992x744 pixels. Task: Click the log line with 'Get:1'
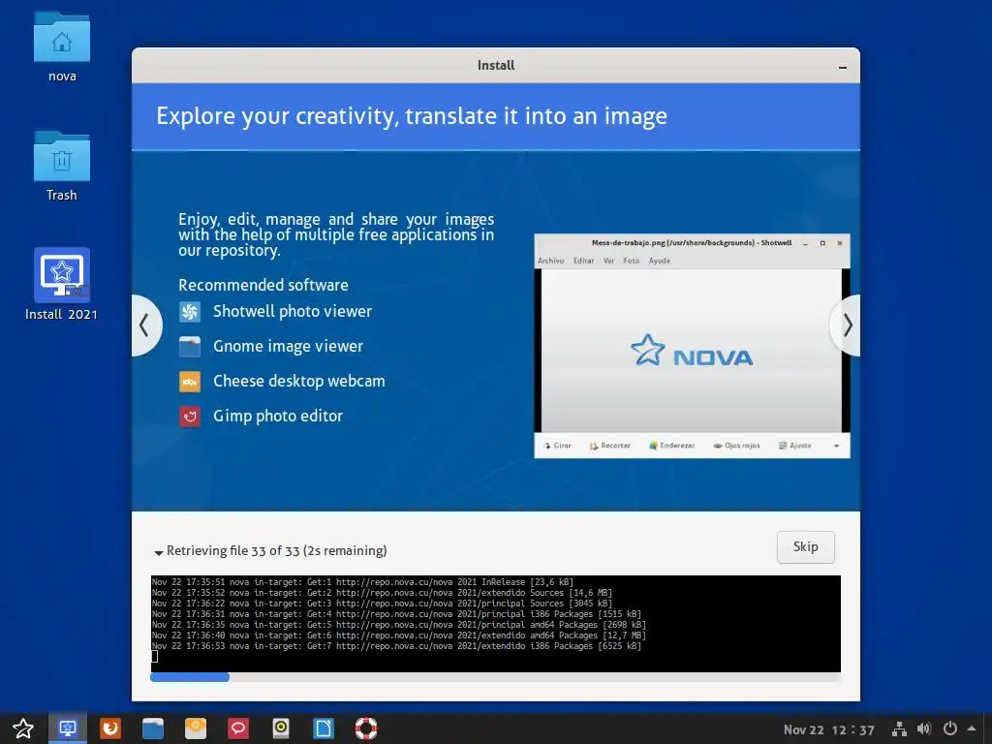362,582
